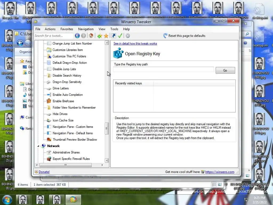Click the tree scroll down arrow

(x=107, y=160)
